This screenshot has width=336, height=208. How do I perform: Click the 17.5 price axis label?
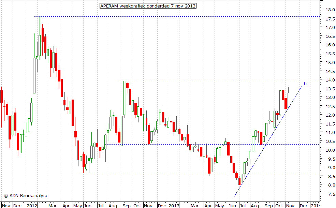pyautogui.click(x=330, y=19)
